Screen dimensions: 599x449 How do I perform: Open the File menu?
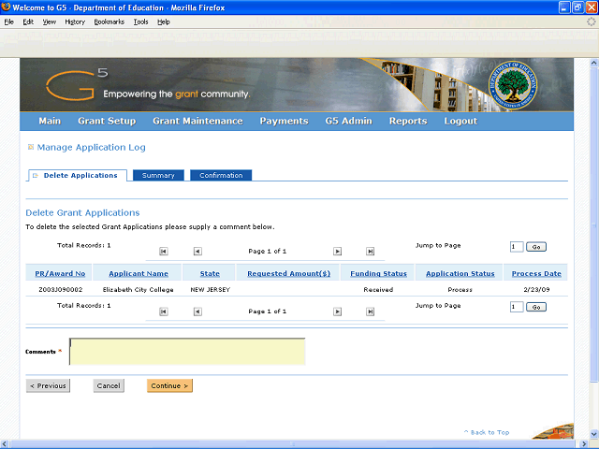point(8,22)
